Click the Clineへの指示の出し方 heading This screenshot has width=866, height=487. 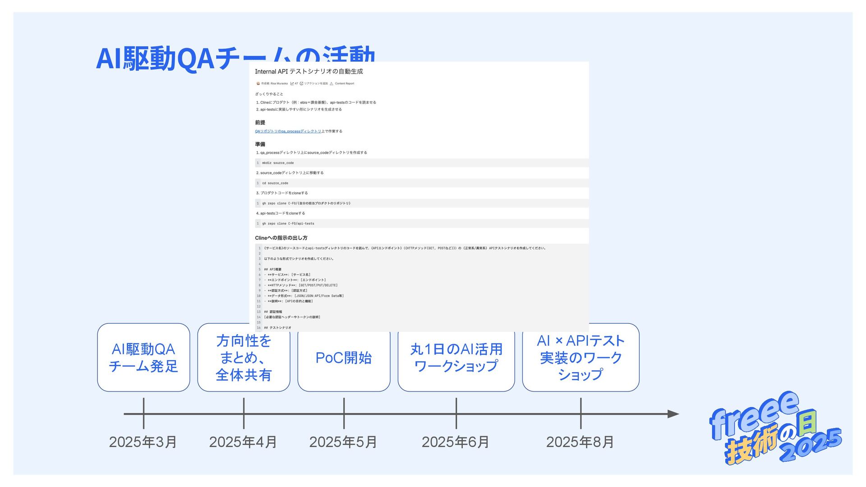(281, 238)
